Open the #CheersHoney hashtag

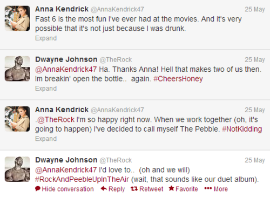[x=178, y=79]
